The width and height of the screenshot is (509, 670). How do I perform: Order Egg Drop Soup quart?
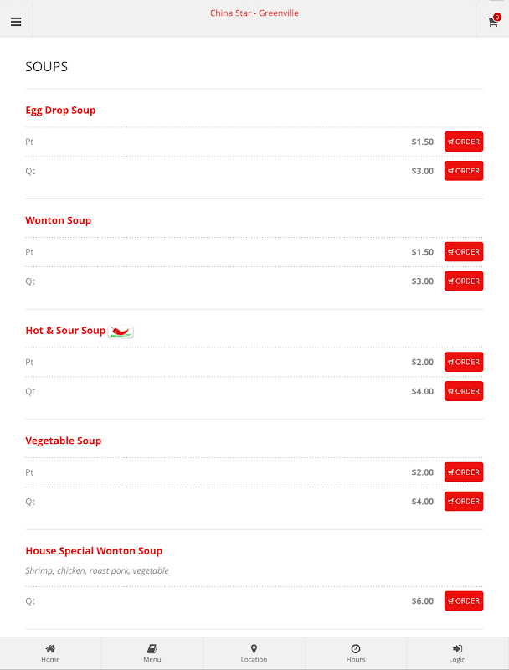coord(464,171)
